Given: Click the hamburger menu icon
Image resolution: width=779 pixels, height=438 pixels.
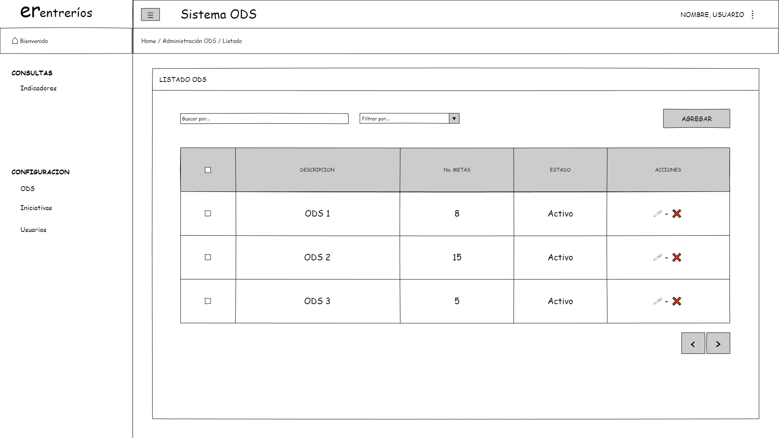Looking at the screenshot, I should pos(150,15).
